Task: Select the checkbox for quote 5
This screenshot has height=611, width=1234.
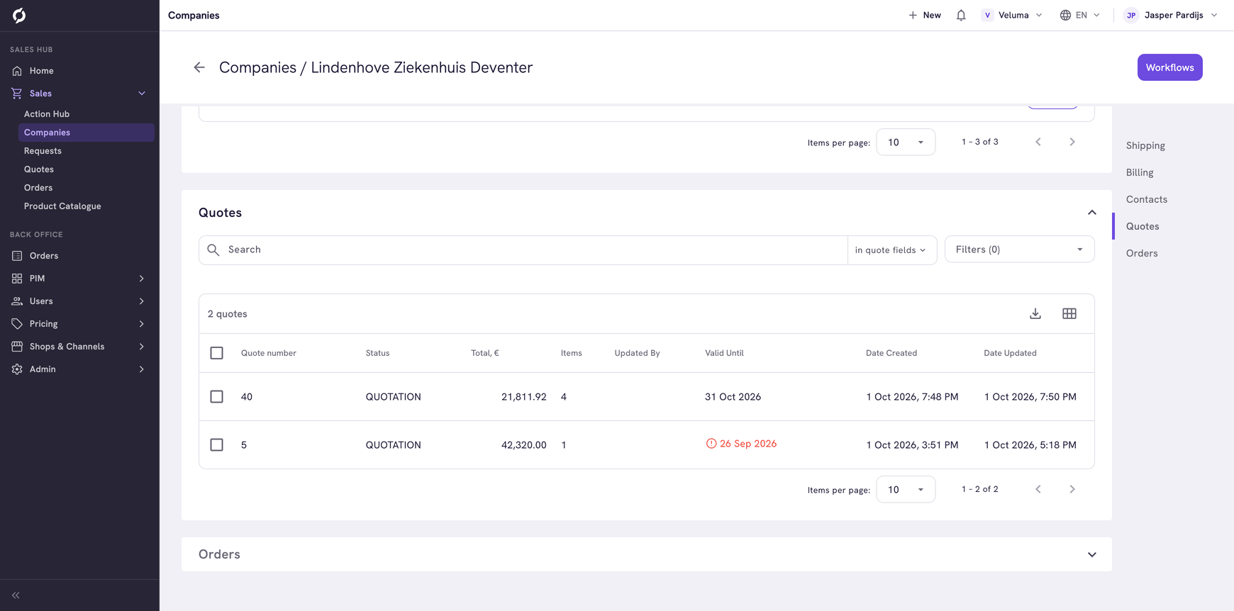Action: pos(217,445)
